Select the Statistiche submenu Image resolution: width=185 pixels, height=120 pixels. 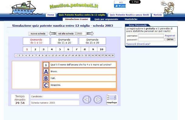pyautogui.click(x=131, y=19)
